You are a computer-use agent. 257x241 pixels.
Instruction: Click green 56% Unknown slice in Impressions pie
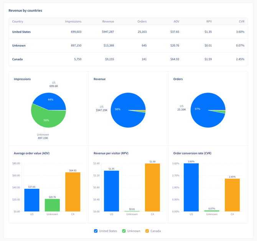click(47, 119)
